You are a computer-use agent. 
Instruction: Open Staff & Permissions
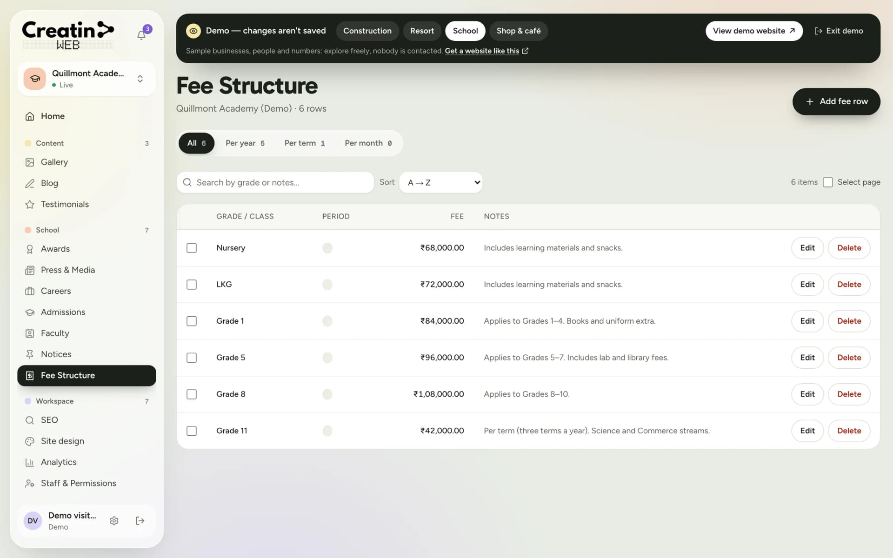87,483
